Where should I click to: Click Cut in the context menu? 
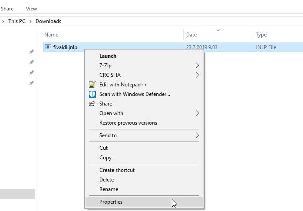[103, 148]
